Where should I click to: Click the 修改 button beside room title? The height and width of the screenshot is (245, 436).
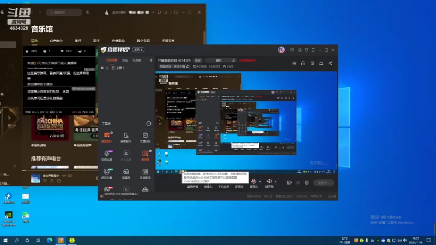tap(198, 60)
